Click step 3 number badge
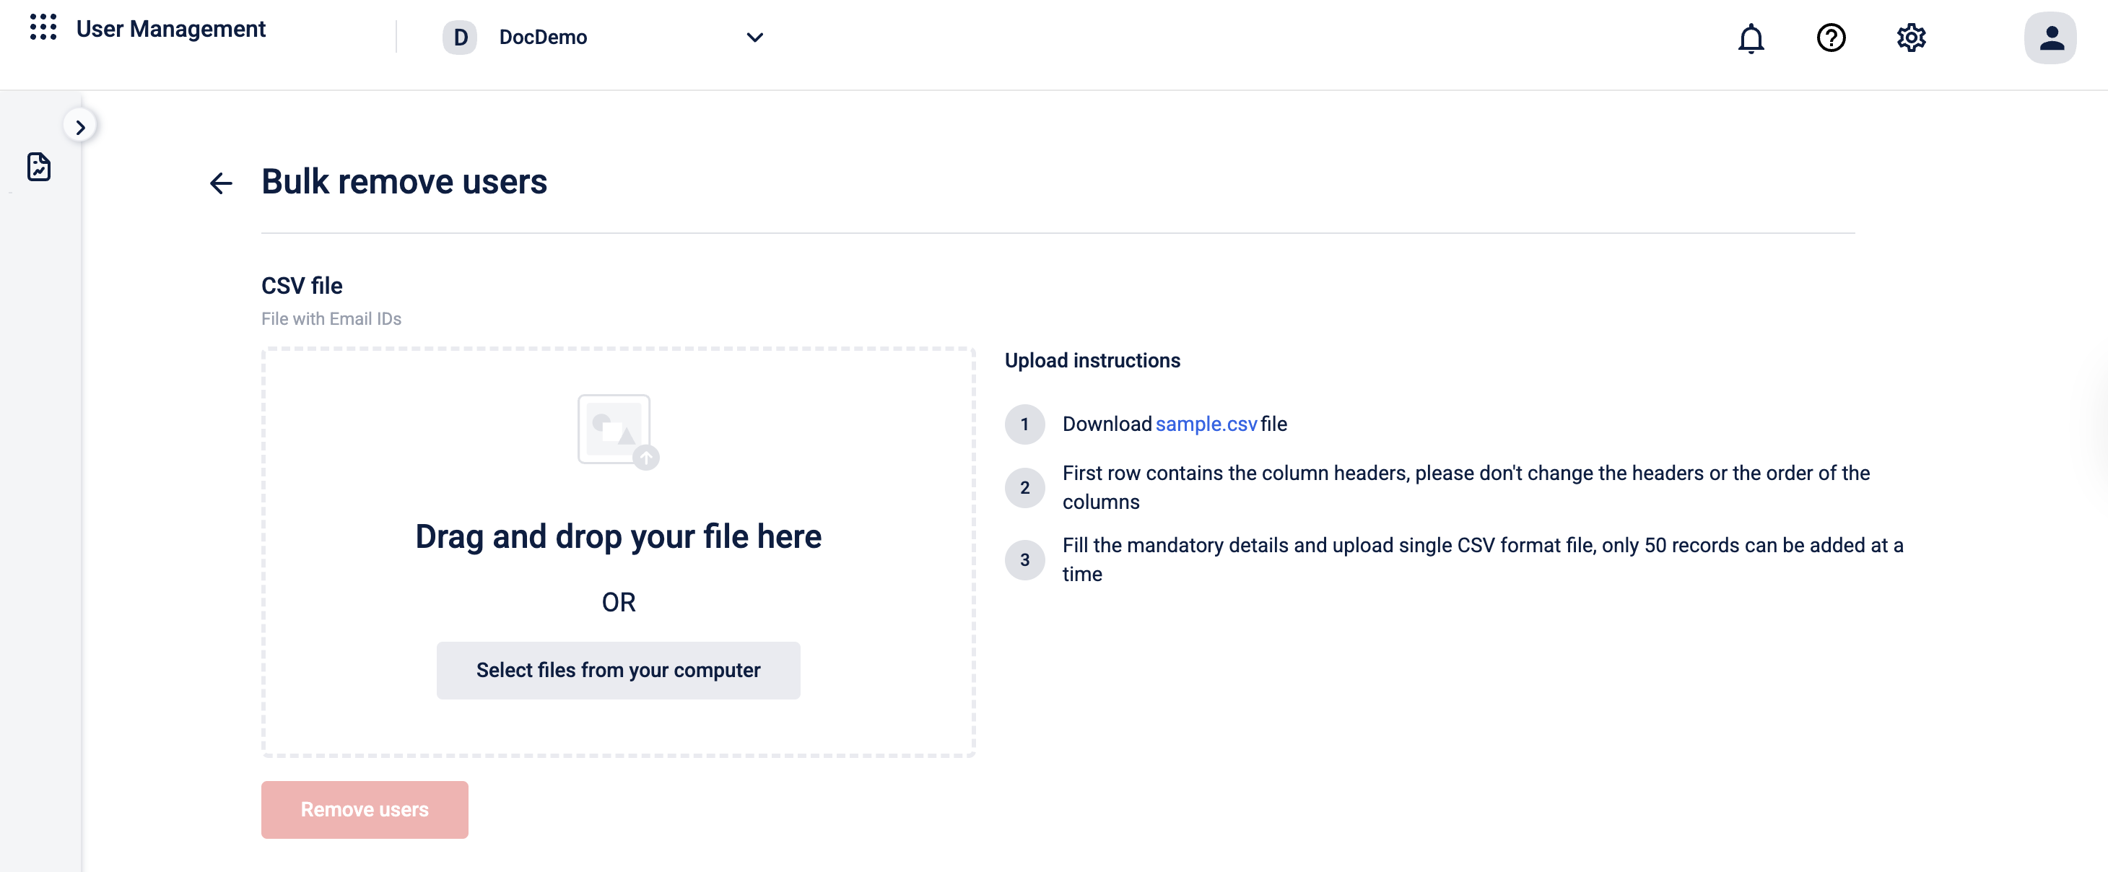2108x872 pixels. (1024, 559)
